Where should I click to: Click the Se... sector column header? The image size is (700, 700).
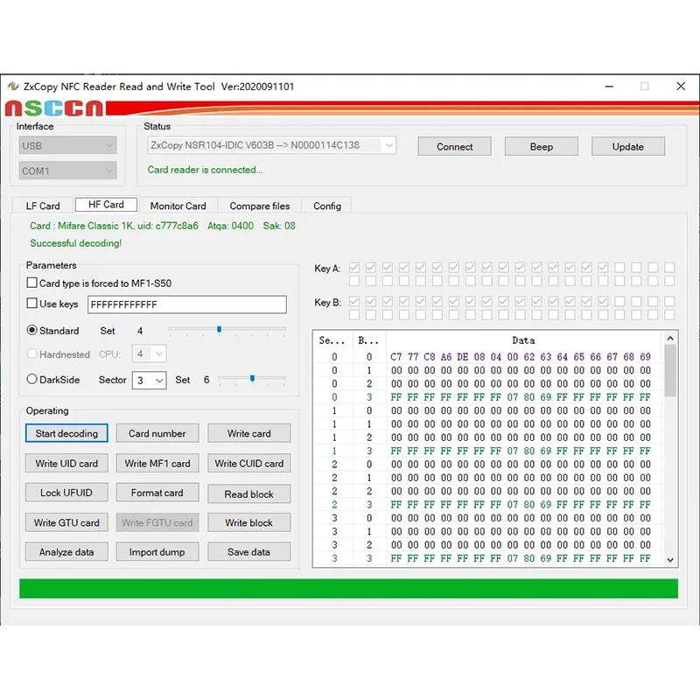tap(332, 340)
